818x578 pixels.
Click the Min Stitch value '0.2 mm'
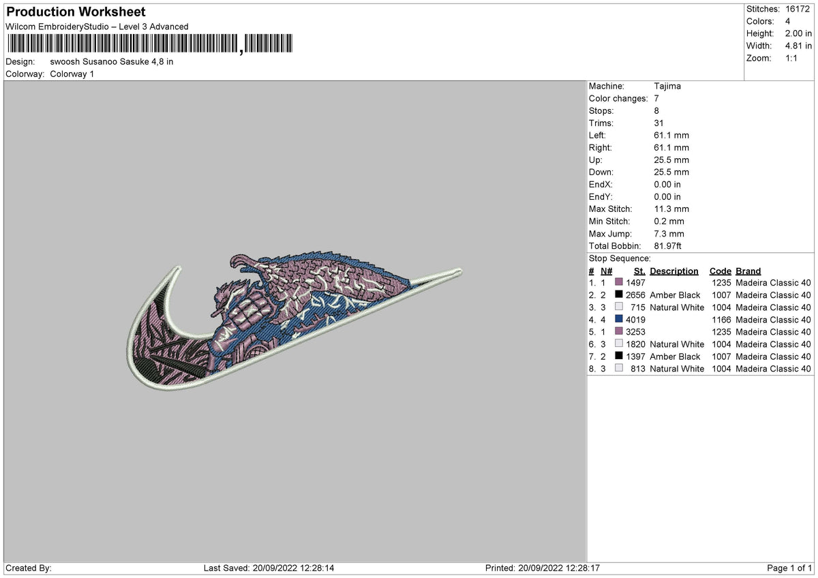(x=669, y=221)
